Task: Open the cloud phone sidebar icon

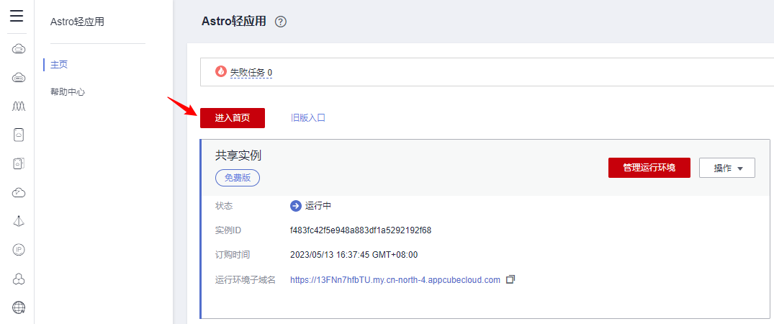Action: 18,135
